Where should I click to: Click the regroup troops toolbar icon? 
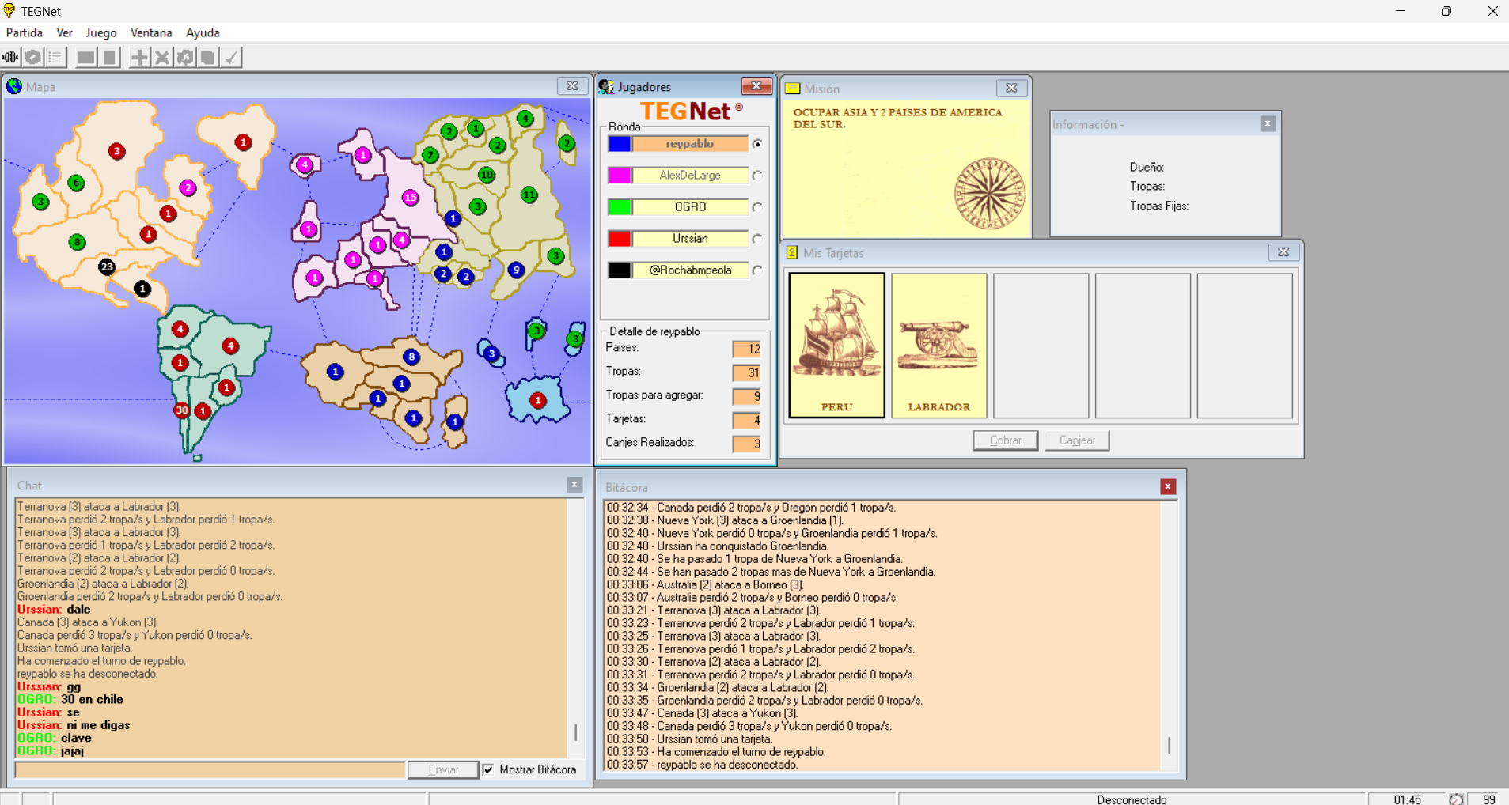185,58
